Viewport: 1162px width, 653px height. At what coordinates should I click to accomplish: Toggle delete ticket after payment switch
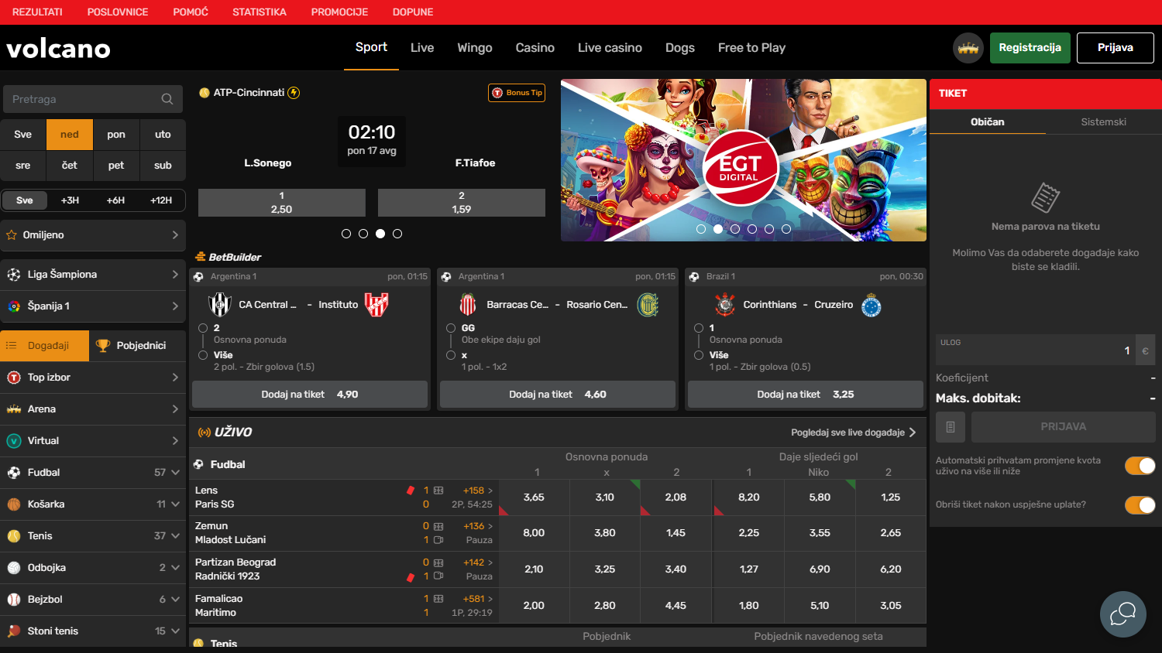point(1140,504)
